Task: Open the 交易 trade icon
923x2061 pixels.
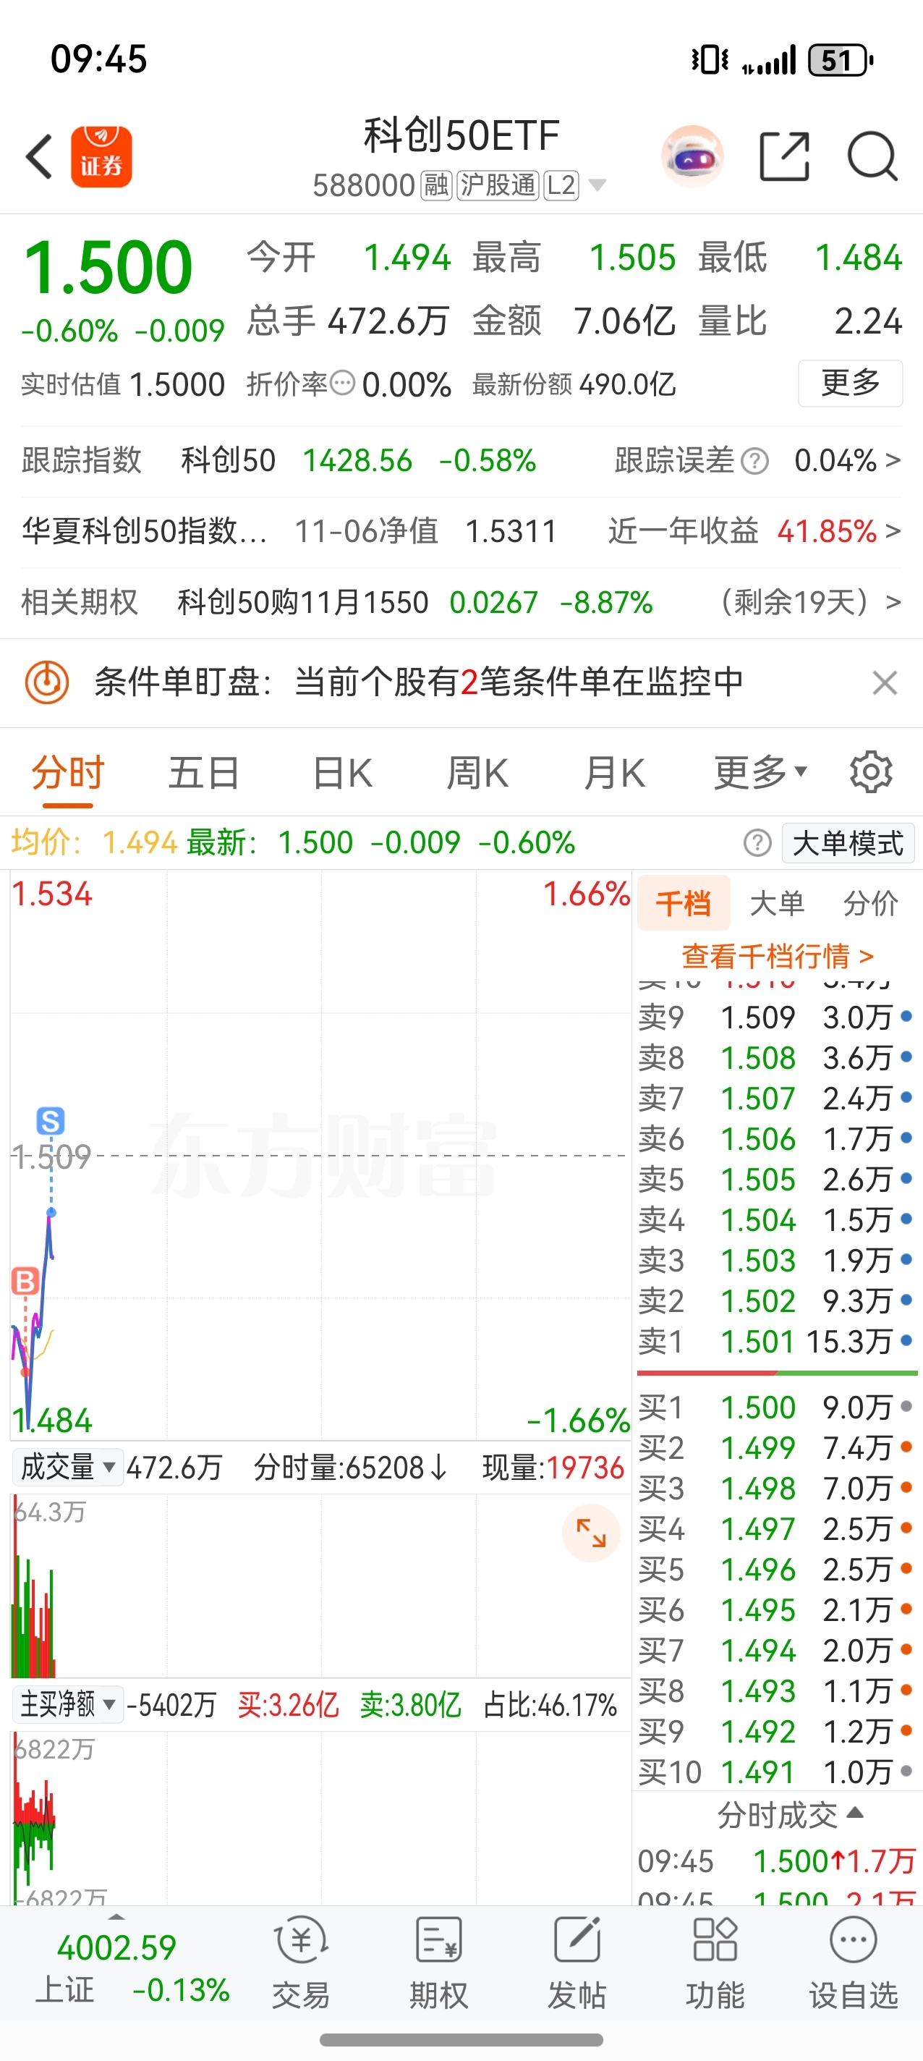Action: [301, 1963]
